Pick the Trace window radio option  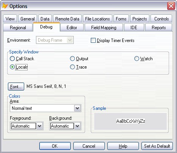click(x=72, y=67)
